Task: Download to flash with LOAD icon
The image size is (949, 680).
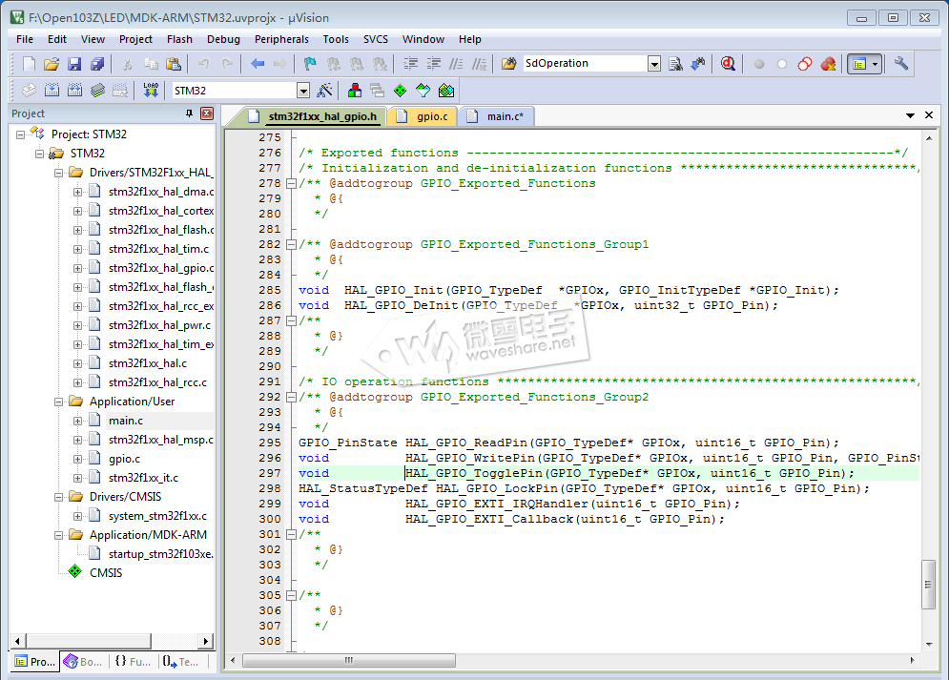Action: click(x=151, y=91)
